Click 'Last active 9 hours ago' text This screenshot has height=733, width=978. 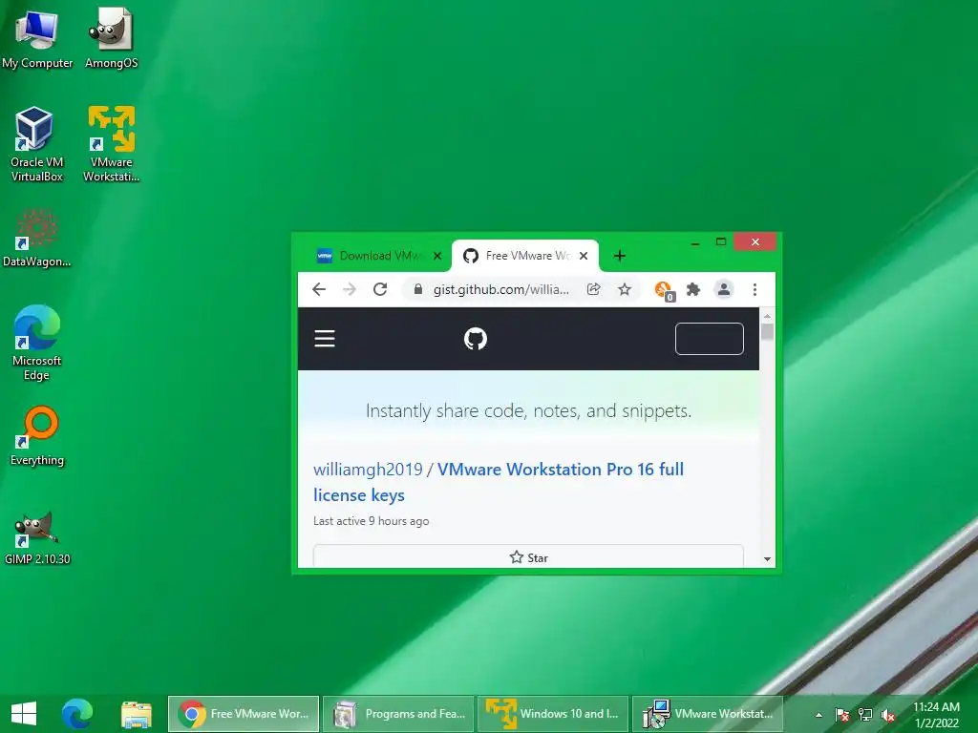(372, 521)
